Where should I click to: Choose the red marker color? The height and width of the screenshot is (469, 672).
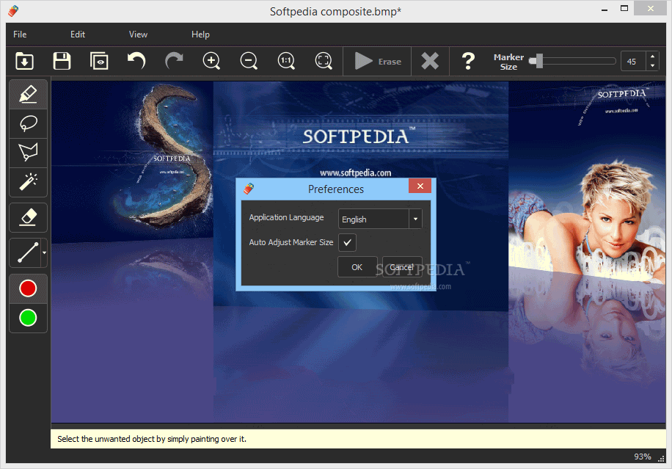coord(29,288)
